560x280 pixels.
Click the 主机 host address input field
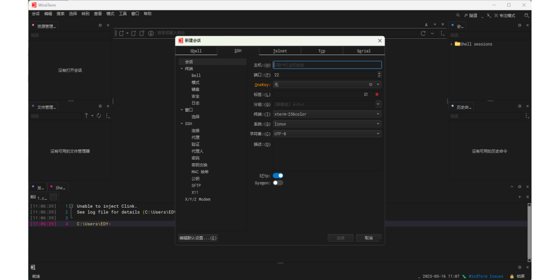click(x=327, y=65)
